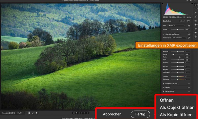The width and height of the screenshot is (198, 119).
Task: Click the Lichter value field -69
Action: click(187, 54)
